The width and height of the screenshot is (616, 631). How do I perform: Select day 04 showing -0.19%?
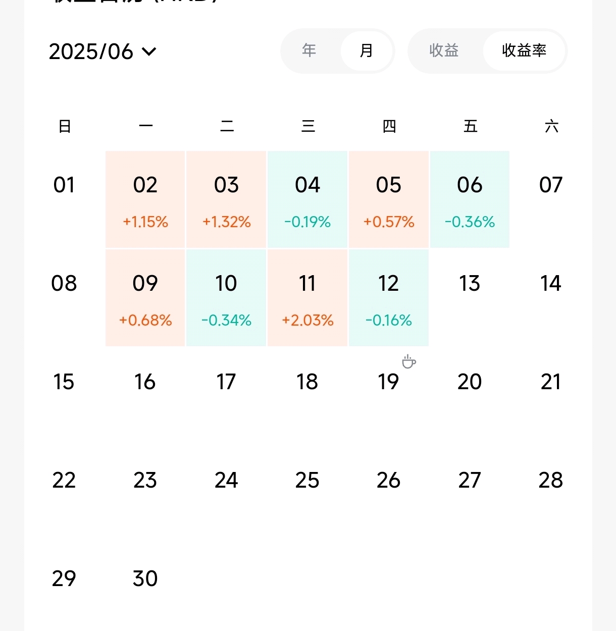click(307, 199)
